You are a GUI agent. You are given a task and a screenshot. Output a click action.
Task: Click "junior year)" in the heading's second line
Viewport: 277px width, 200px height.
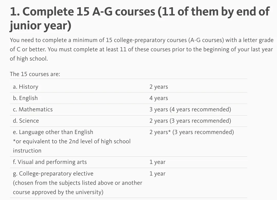pos(40,26)
